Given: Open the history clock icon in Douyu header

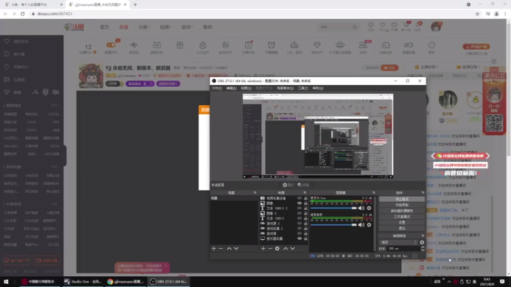Looking at the screenshot, I should [x=371, y=25].
